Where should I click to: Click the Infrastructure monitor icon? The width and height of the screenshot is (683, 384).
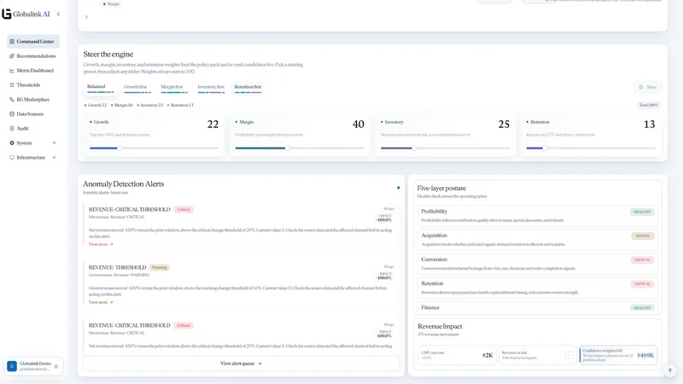coord(12,158)
